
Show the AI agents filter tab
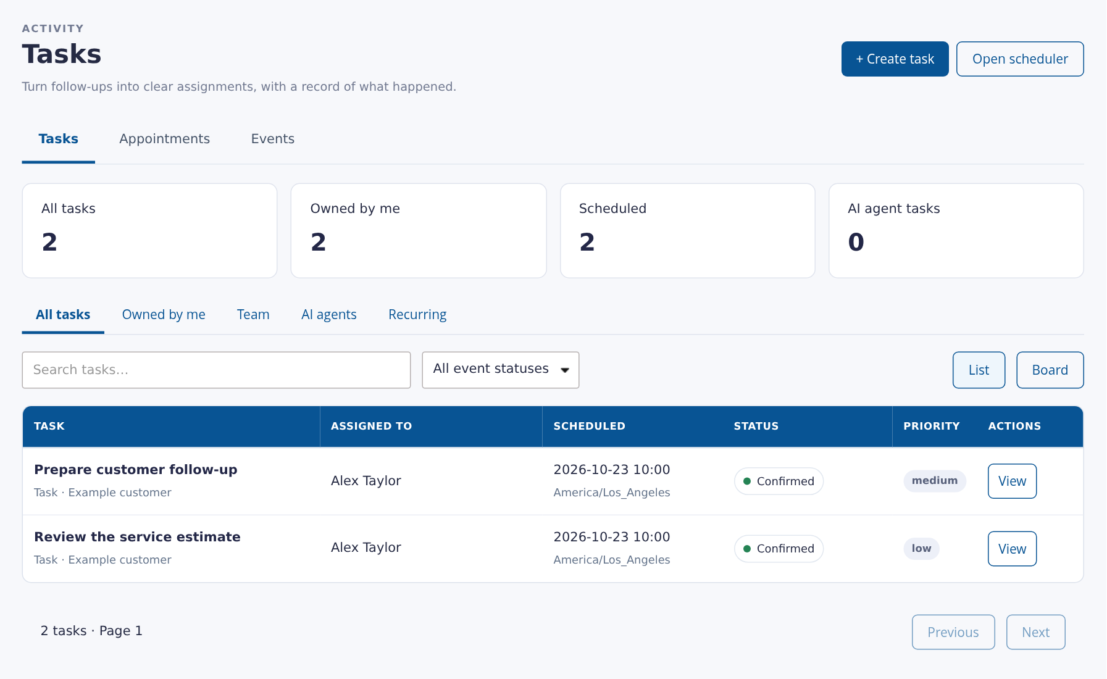tap(329, 315)
